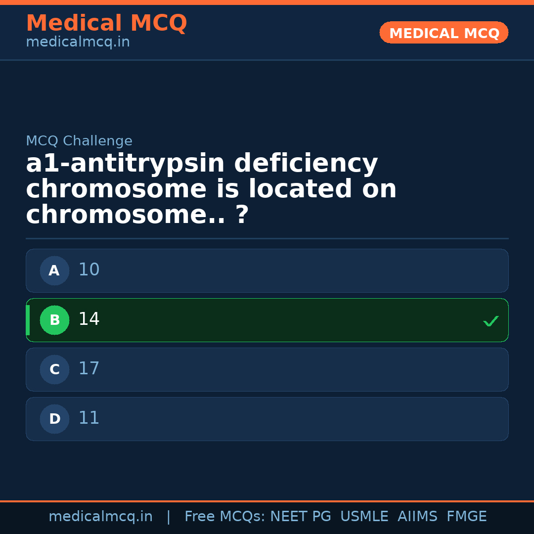
Task: Click FMGE in the footer
Action: [x=467, y=517]
